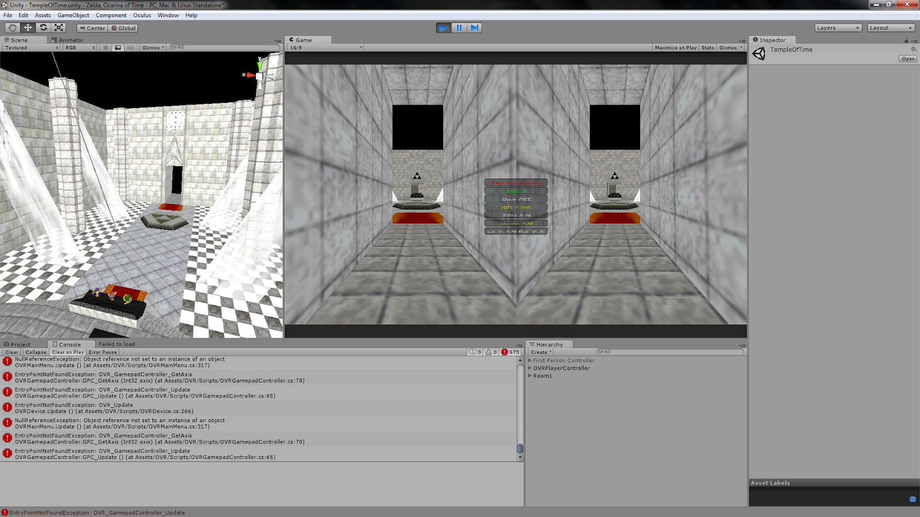
Task: Toggle Clear on Play in Console
Action: pos(68,352)
